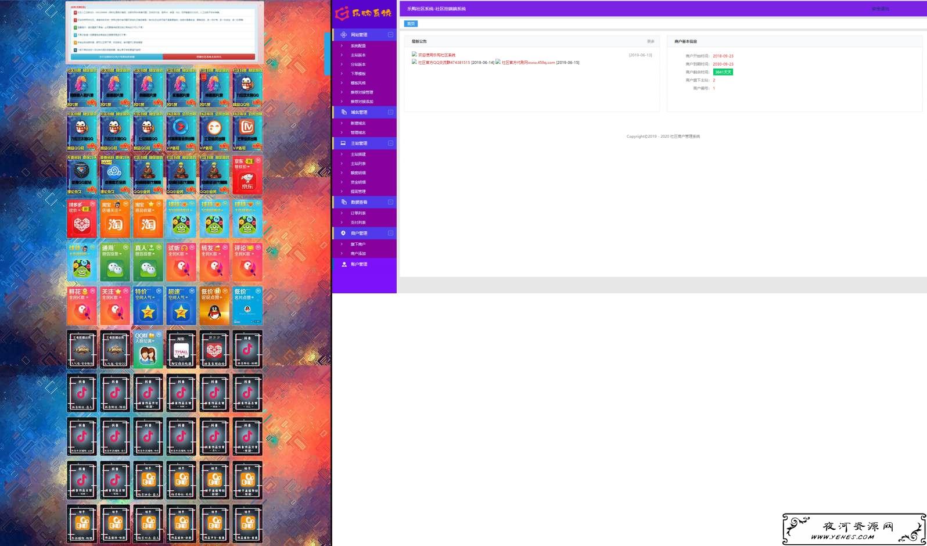
Task: Open the 社区官方QQ交流群 announcement link
Action: coord(444,63)
